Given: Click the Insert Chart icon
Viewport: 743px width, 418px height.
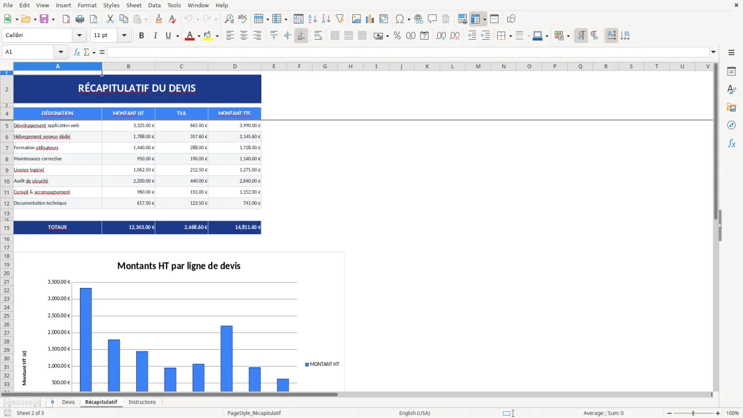Looking at the screenshot, I should tap(370, 19).
